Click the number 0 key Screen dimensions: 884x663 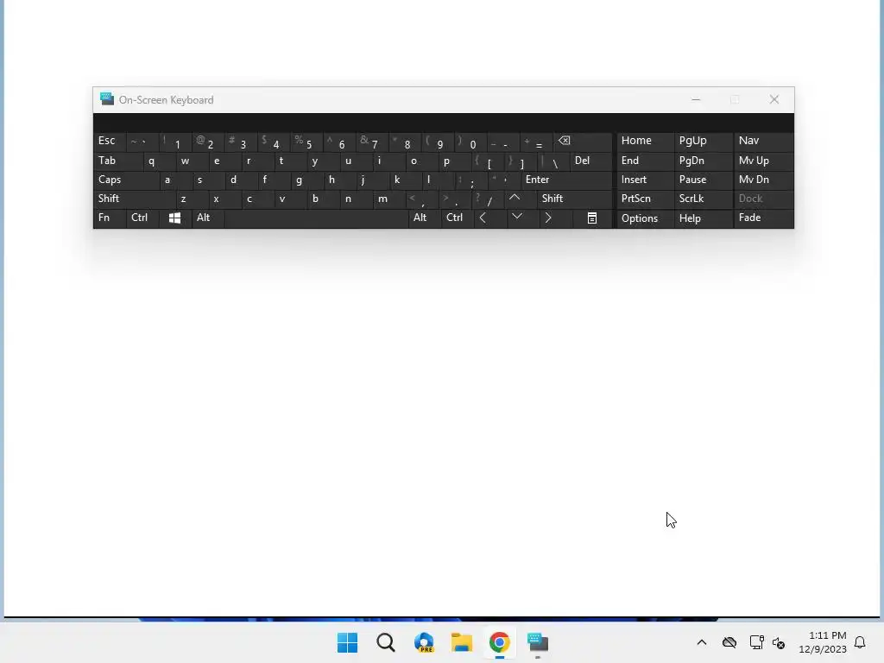coord(471,141)
